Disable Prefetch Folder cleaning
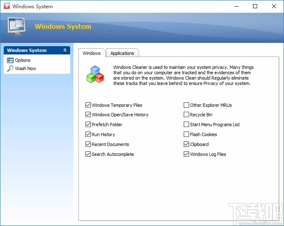 (x=88, y=124)
